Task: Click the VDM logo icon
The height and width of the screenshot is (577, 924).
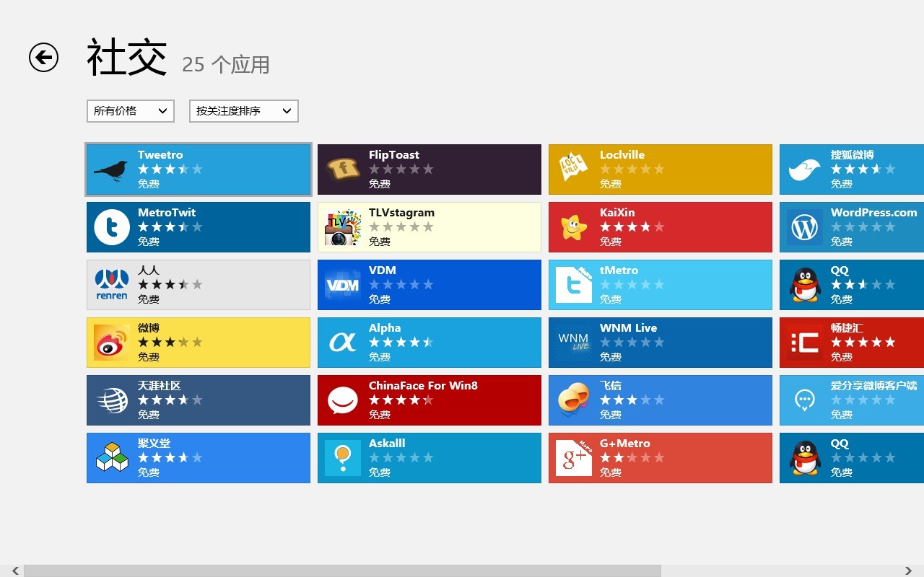Action: point(343,285)
